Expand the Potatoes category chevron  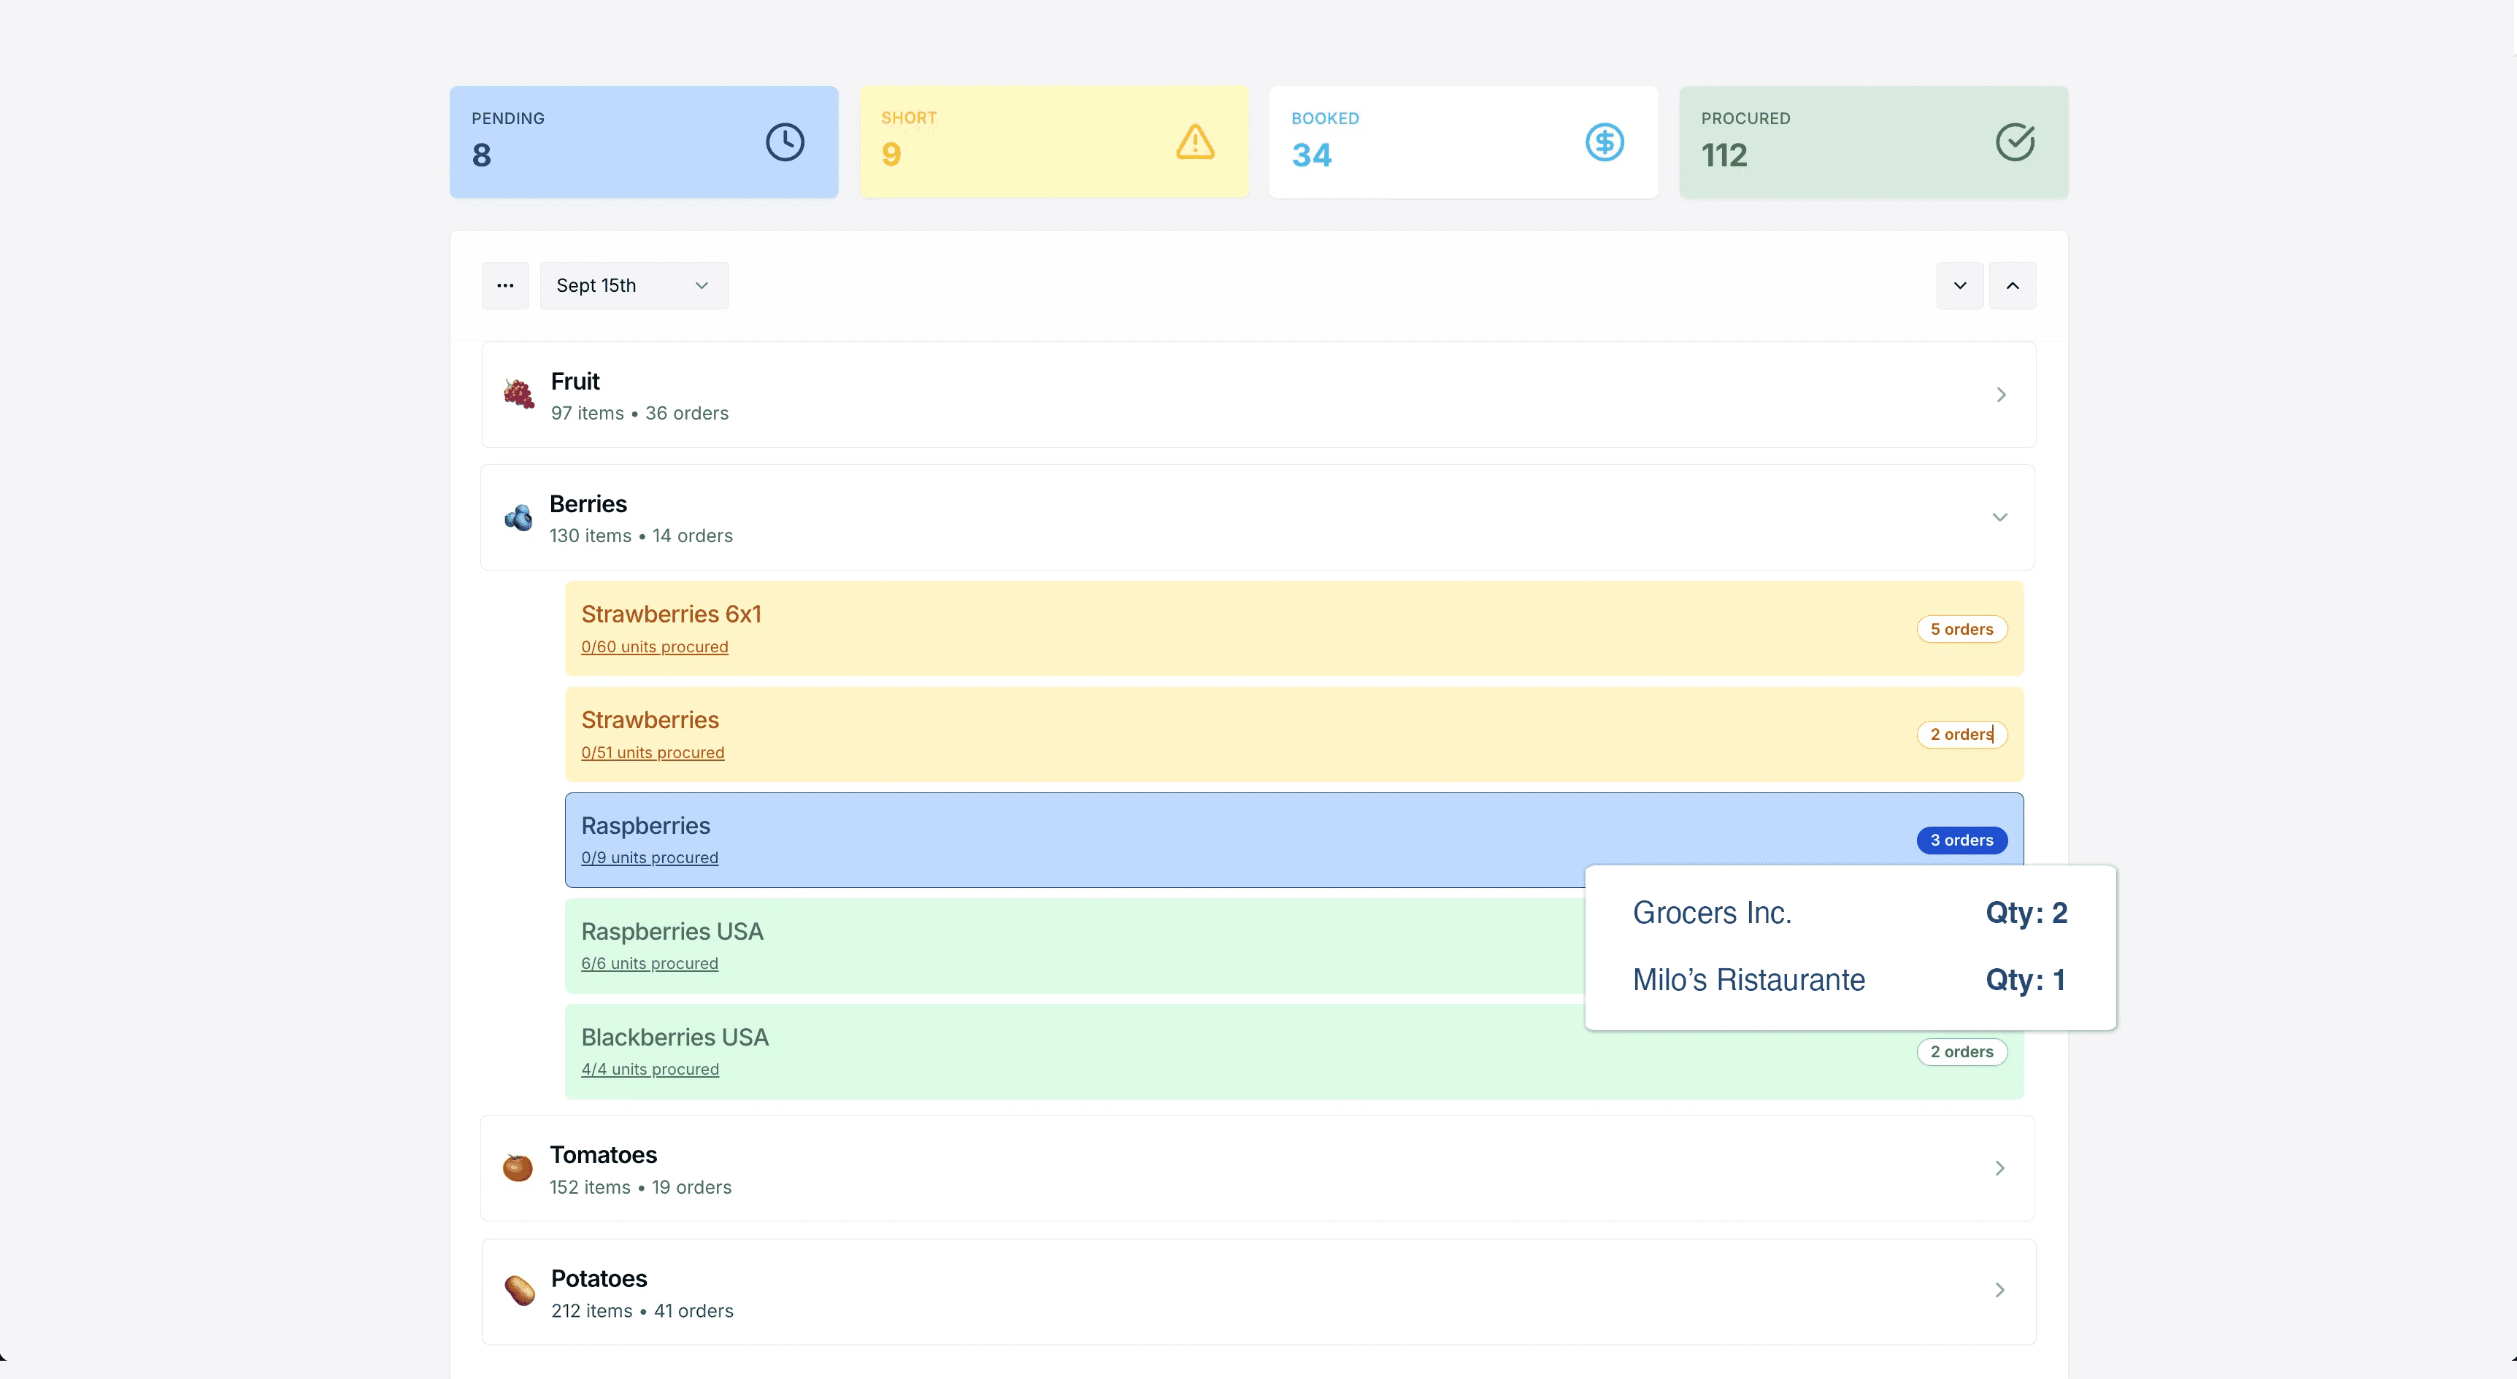tap(1999, 1291)
